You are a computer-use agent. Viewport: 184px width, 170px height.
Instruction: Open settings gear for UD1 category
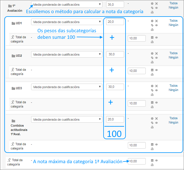[x=152, y=21]
